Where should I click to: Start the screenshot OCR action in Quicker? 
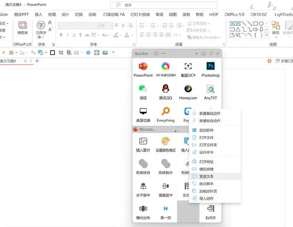click(188, 70)
